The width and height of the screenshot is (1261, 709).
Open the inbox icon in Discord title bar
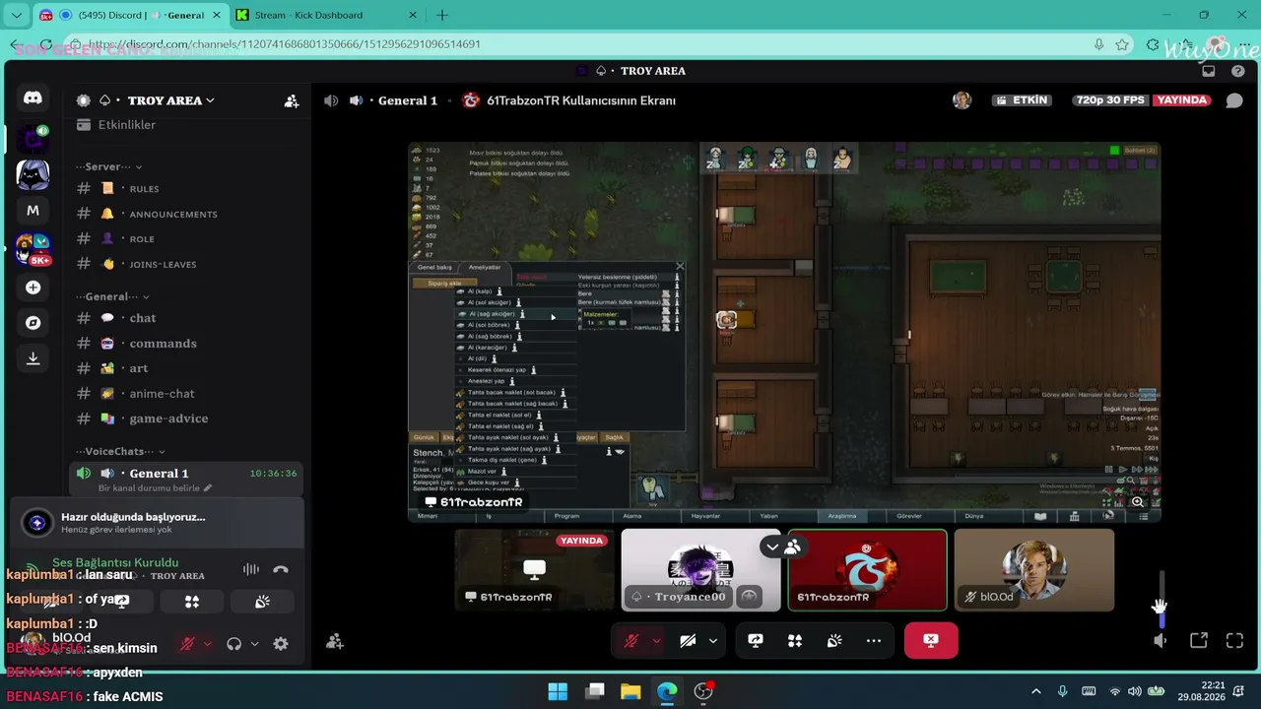(1209, 71)
